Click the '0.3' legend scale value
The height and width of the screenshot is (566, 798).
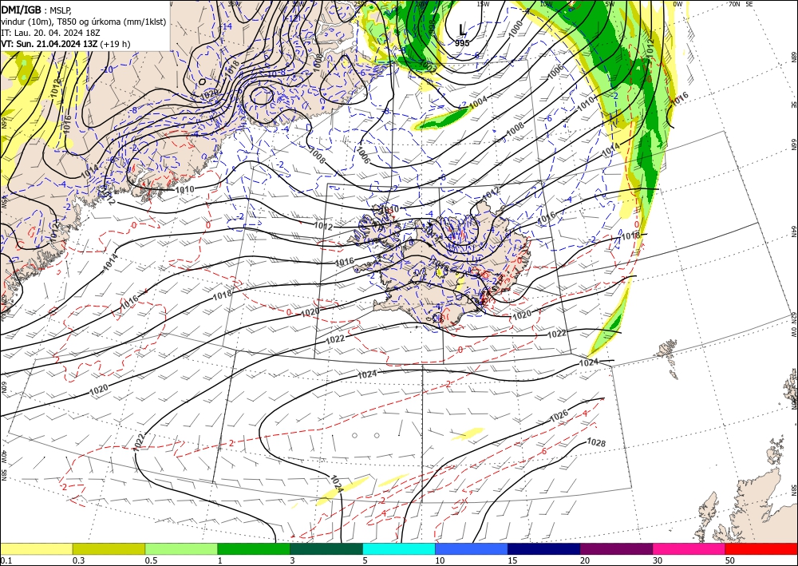[x=78, y=561]
